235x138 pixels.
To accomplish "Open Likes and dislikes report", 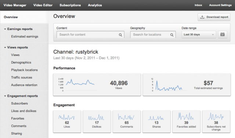I will 23,111.
